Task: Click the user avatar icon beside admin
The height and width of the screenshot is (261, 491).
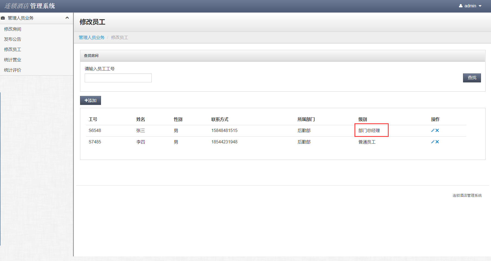Action: tap(461, 6)
